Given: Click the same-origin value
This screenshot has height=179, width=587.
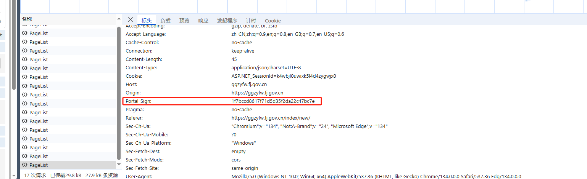Looking at the screenshot, I should [x=245, y=168].
